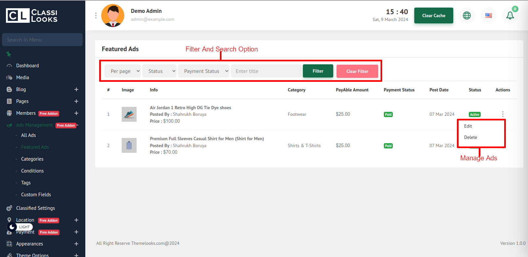The width and height of the screenshot is (528, 257).
Task: Click the Enter title search field
Action: pos(266,71)
